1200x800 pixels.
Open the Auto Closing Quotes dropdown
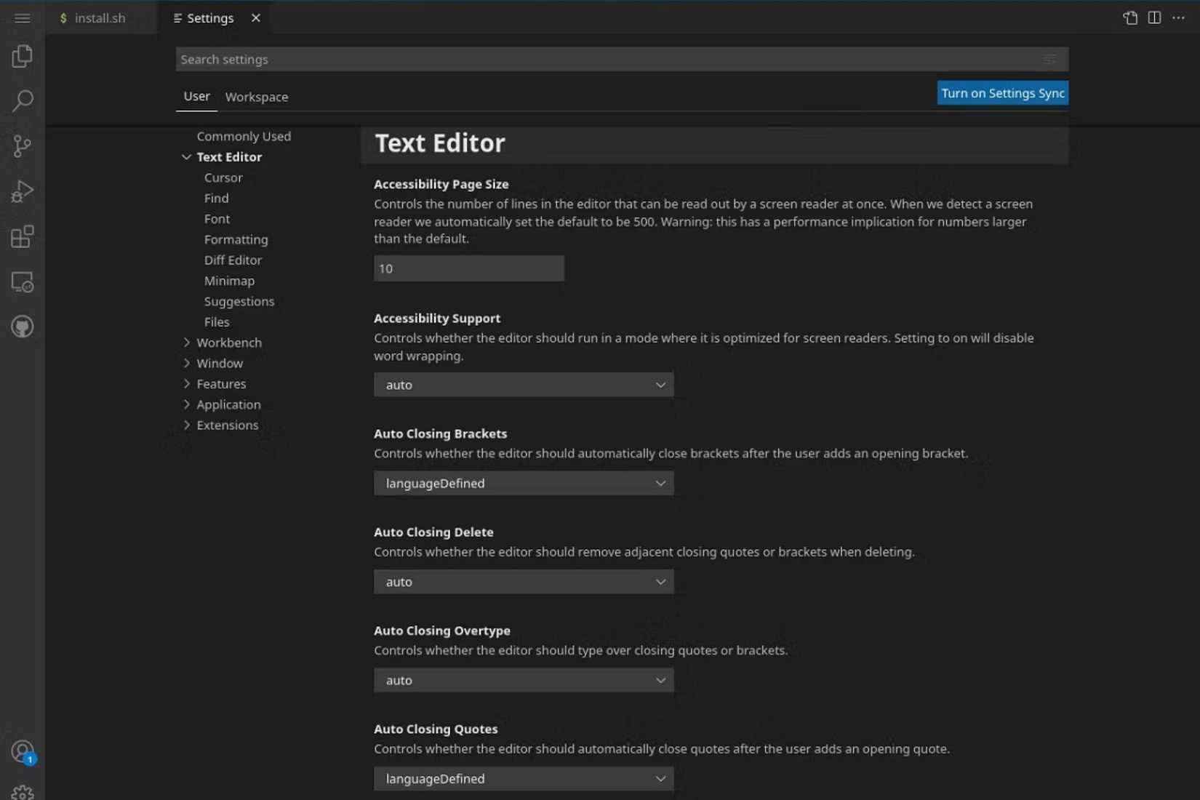click(x=524, y=779)
